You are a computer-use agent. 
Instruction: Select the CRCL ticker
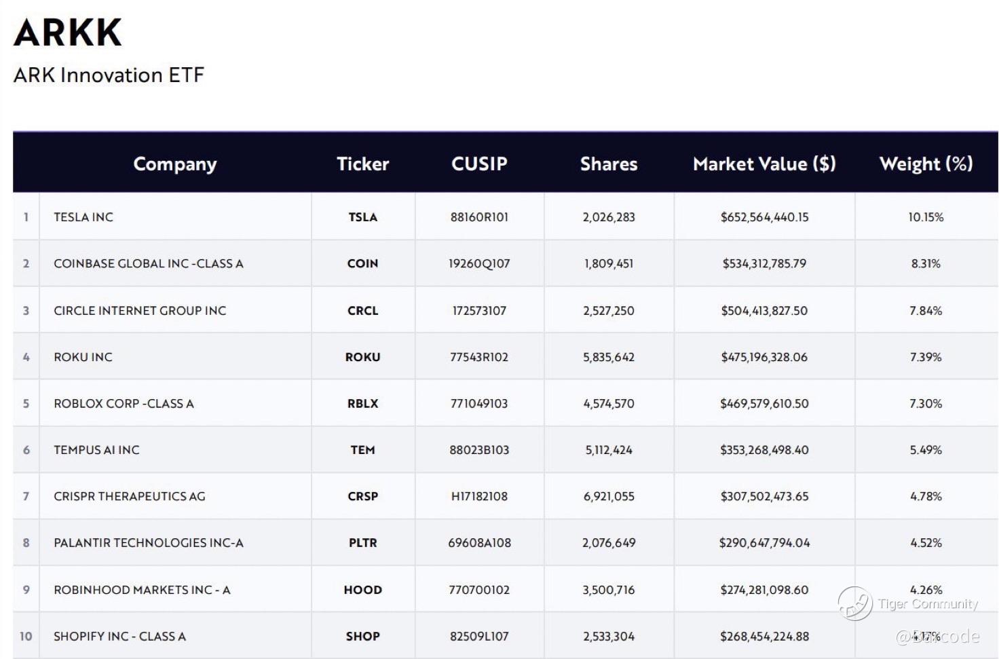362,311
